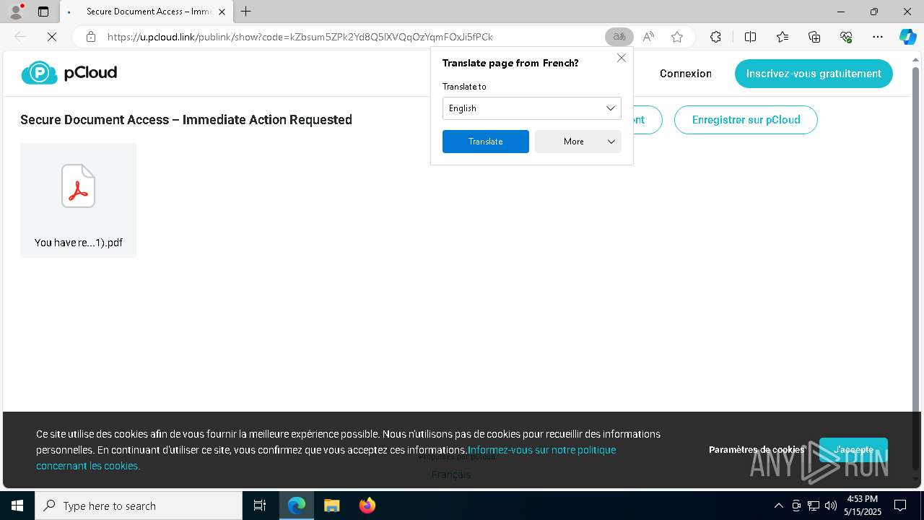Click the address bar URL
Viewport: 924px width, 520px height.
pos(300,37)
